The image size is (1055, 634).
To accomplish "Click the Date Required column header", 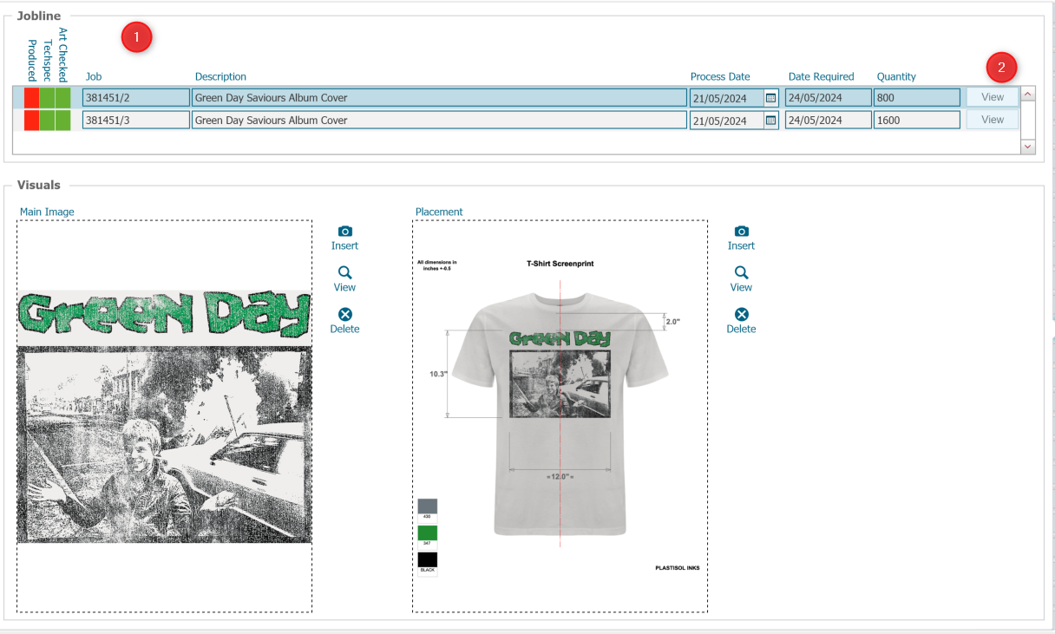I will 821,76.
